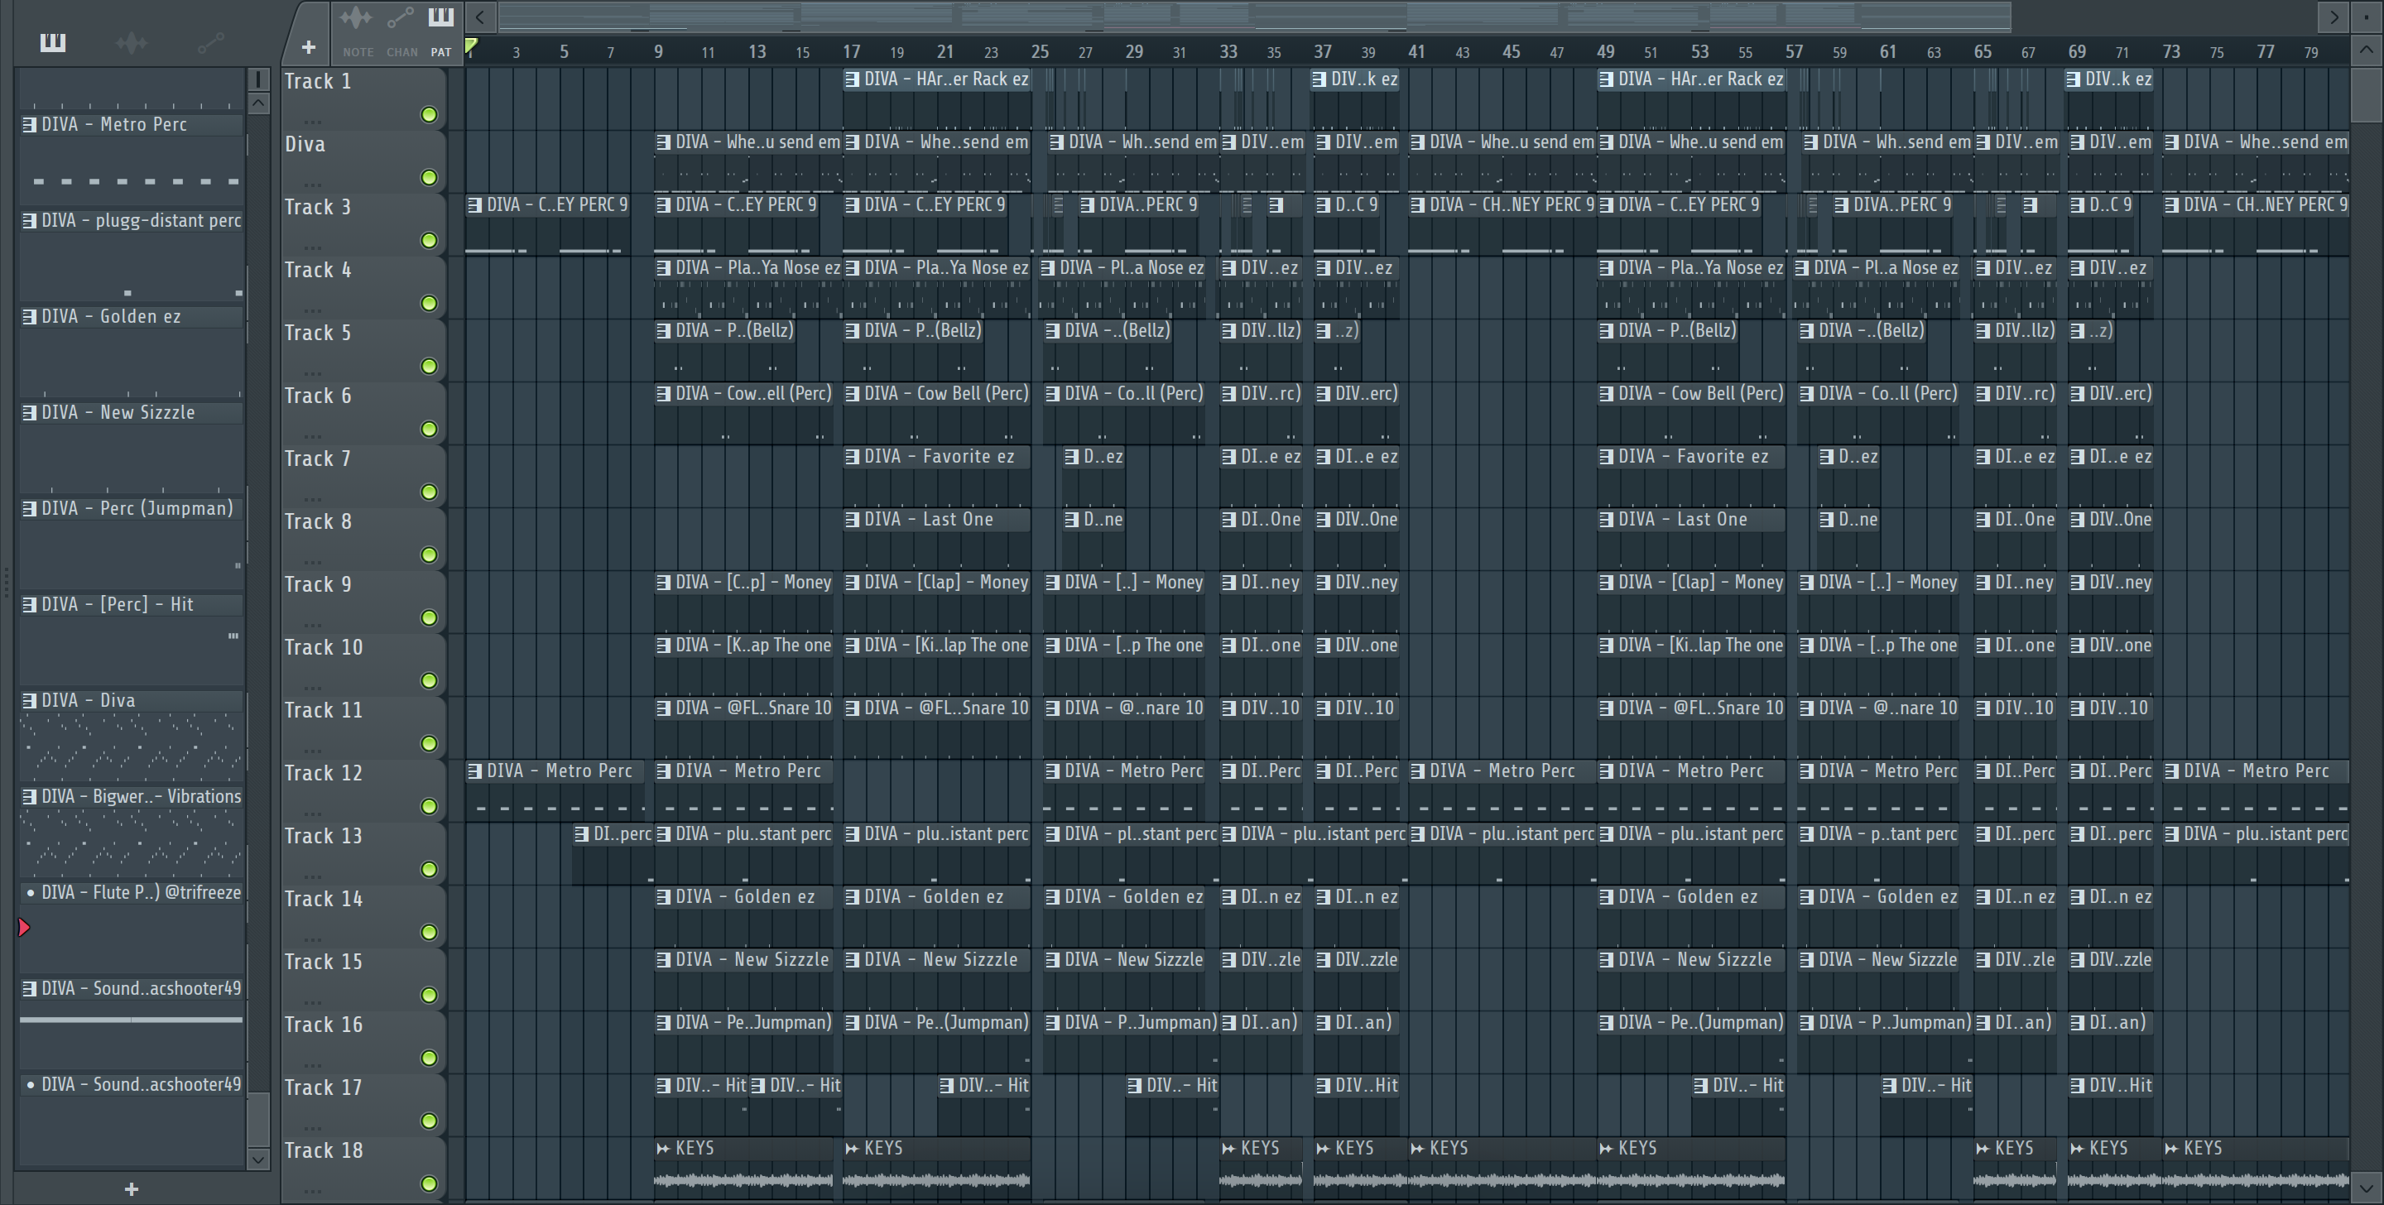The height and width of the screenshot is (1205, 2384).
Task: Jump to bar 17 on the timeline ruler
Action: (850, 52)
